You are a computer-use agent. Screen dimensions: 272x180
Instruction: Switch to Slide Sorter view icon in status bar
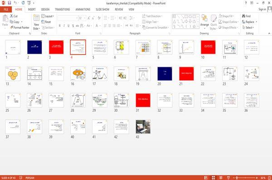pyautogui.click(x=214, y=178)
